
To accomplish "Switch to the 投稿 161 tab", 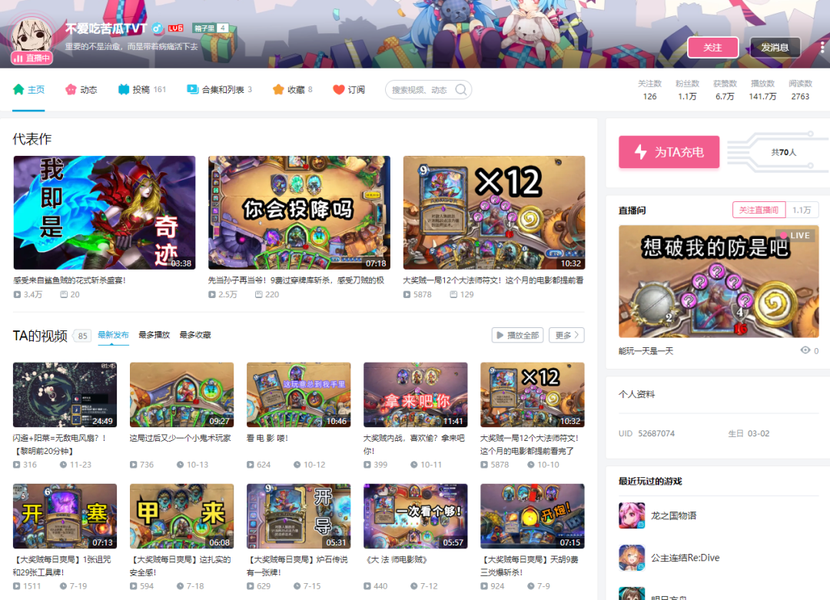I will point(142,89).
